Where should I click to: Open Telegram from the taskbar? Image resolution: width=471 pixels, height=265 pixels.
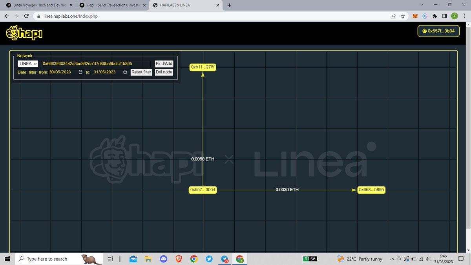(225, 259)
